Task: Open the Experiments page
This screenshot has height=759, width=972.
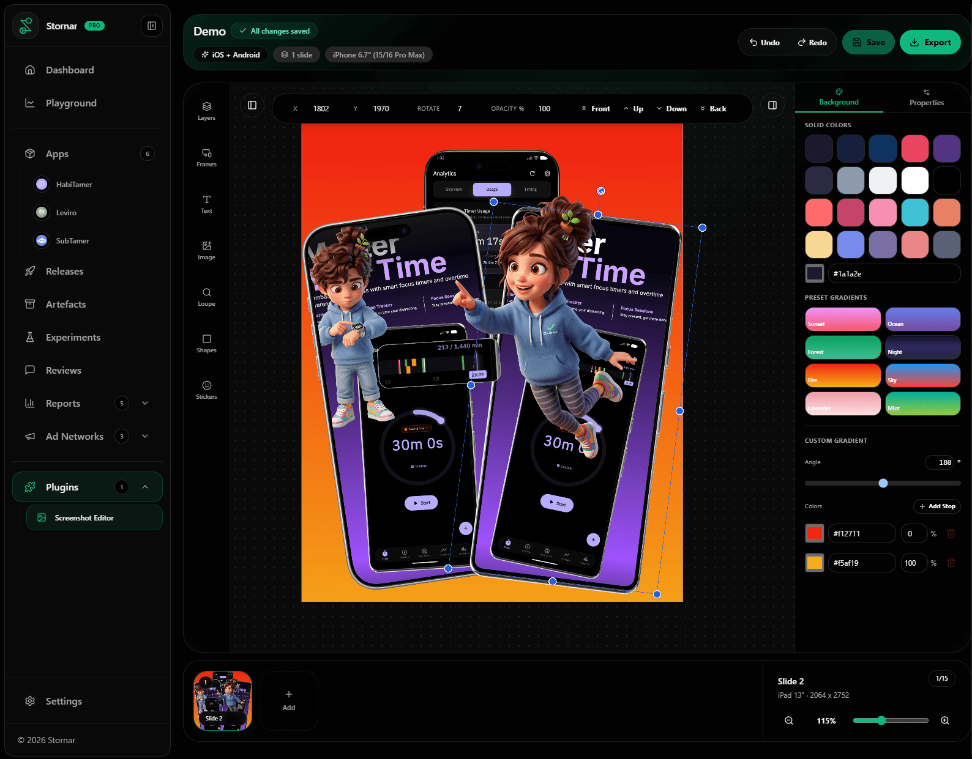Action: coord(88,337)
